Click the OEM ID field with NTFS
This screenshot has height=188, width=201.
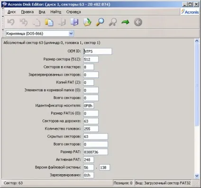98,51
